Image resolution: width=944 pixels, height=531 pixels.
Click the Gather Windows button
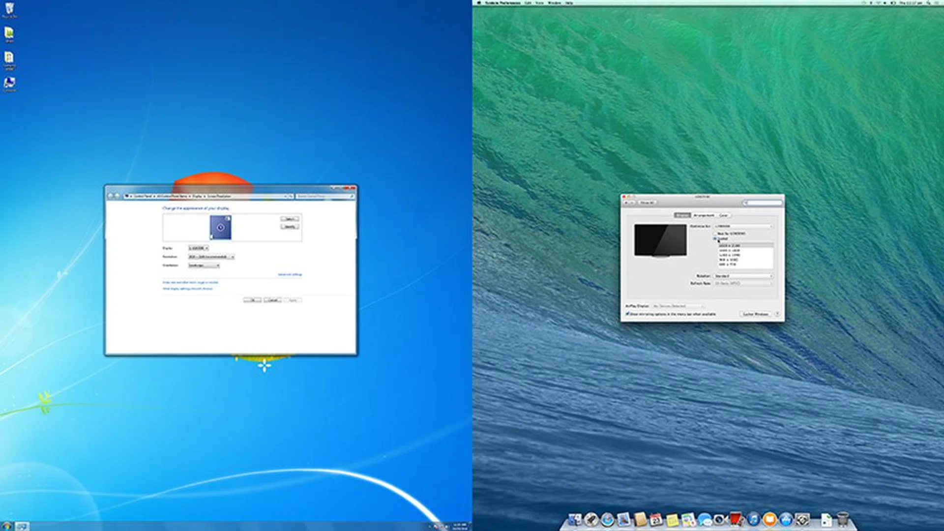click(x=755, y=314)
